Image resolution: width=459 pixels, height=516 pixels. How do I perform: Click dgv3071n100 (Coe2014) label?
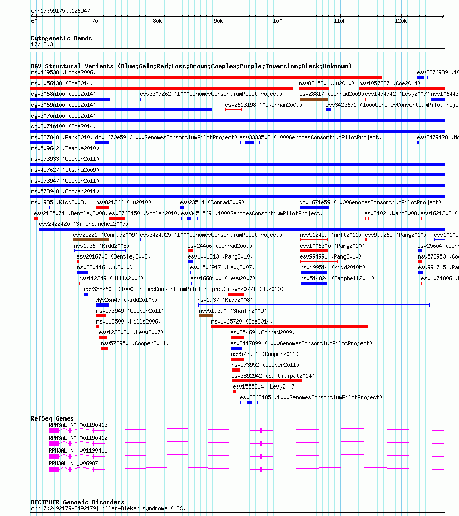pos(63,127)
